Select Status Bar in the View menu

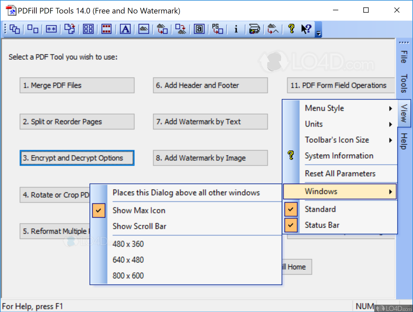pos(340,225)
